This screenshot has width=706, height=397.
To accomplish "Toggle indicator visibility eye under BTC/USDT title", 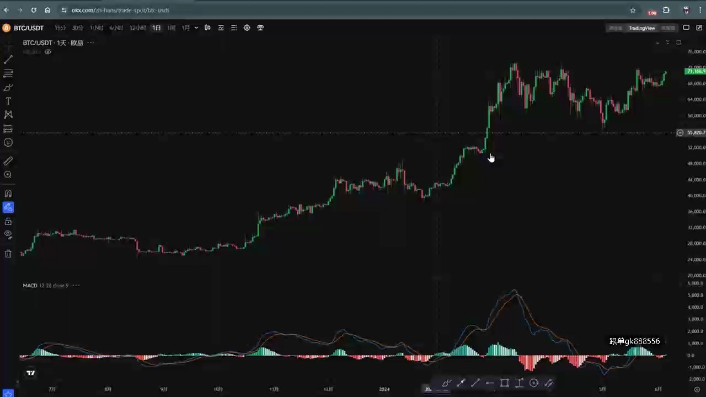I will (x=48, y=52).
